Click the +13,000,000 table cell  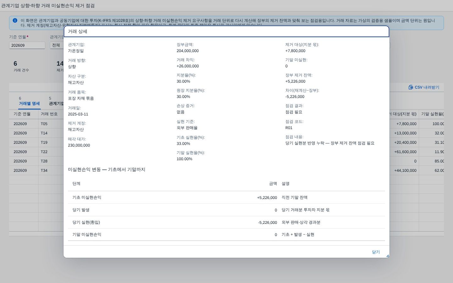point(405,133)
